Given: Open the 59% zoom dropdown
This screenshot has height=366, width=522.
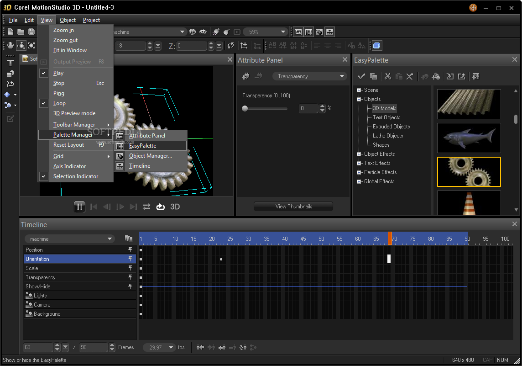Looking at the screenshot, I should pyautogui.click(x=265, y=32).
